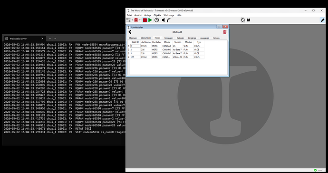Image resolution: width=328 pixels, height=173 pixels.
Task: Click the version cell 4f Beta 12
Action: (178, 57)
